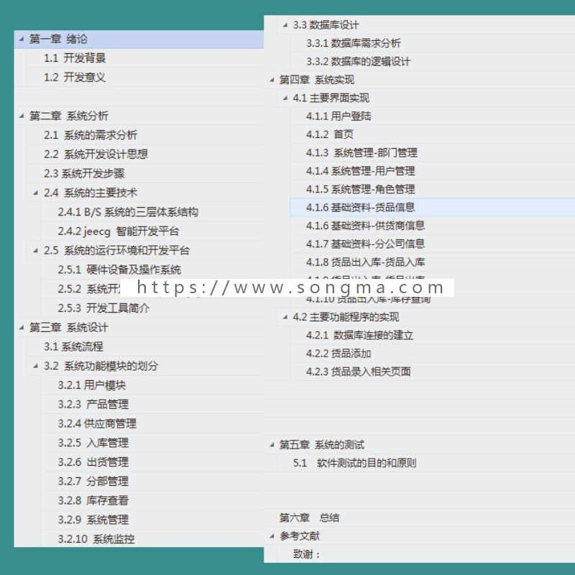This screenshot has height=575, width=575.
Task: Jump to 2.2 系统开发设计思想
Action: 96,154
